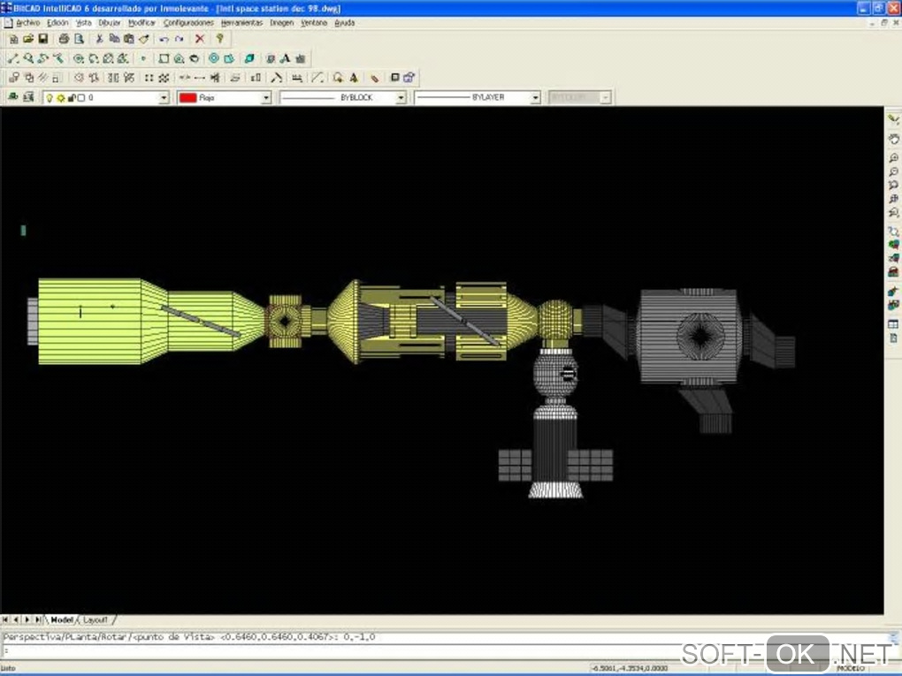This screenshot has height=676, width=902.
Task: Click the Explode tool icon
Action: pyautogui.click(x=374, y=78)
